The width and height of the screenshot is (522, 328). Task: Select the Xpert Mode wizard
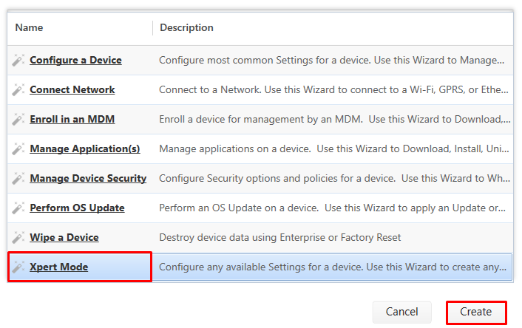click(x=58, y=267)
